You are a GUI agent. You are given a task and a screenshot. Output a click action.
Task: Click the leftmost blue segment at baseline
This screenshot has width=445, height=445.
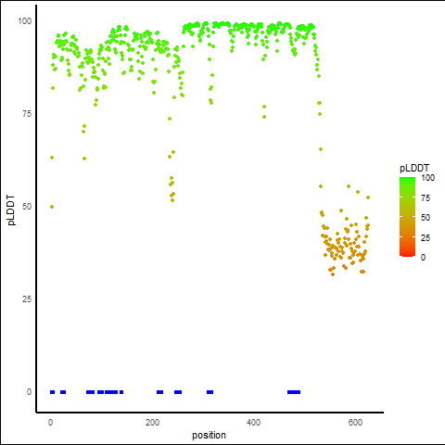click(53, 392)
